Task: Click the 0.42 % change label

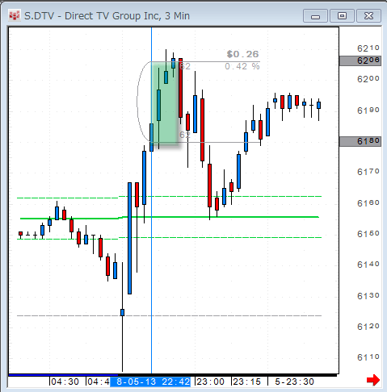Action: 242,66
